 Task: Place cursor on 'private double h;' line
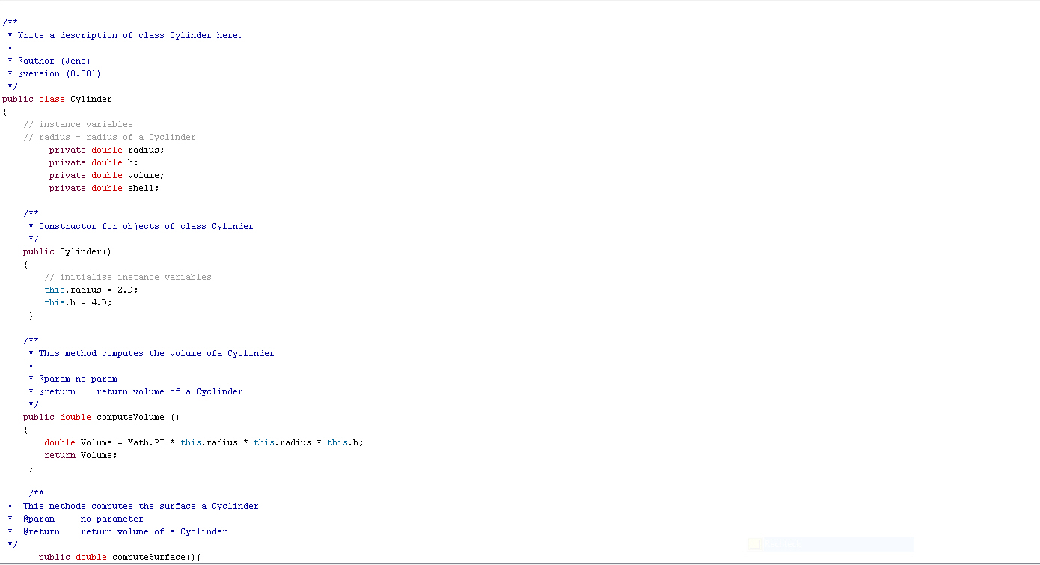coord(94,162)
